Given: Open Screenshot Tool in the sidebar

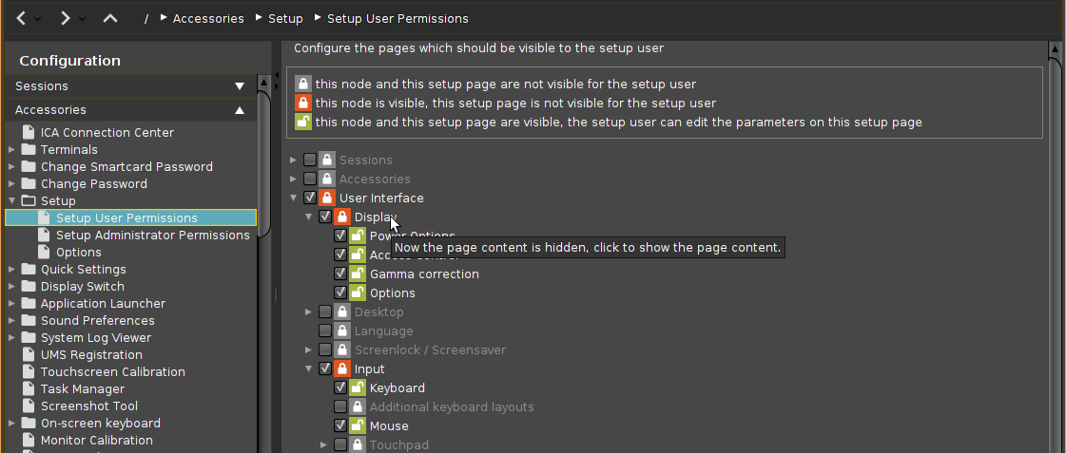Looking at the screenshot, I should coord(89,406).
